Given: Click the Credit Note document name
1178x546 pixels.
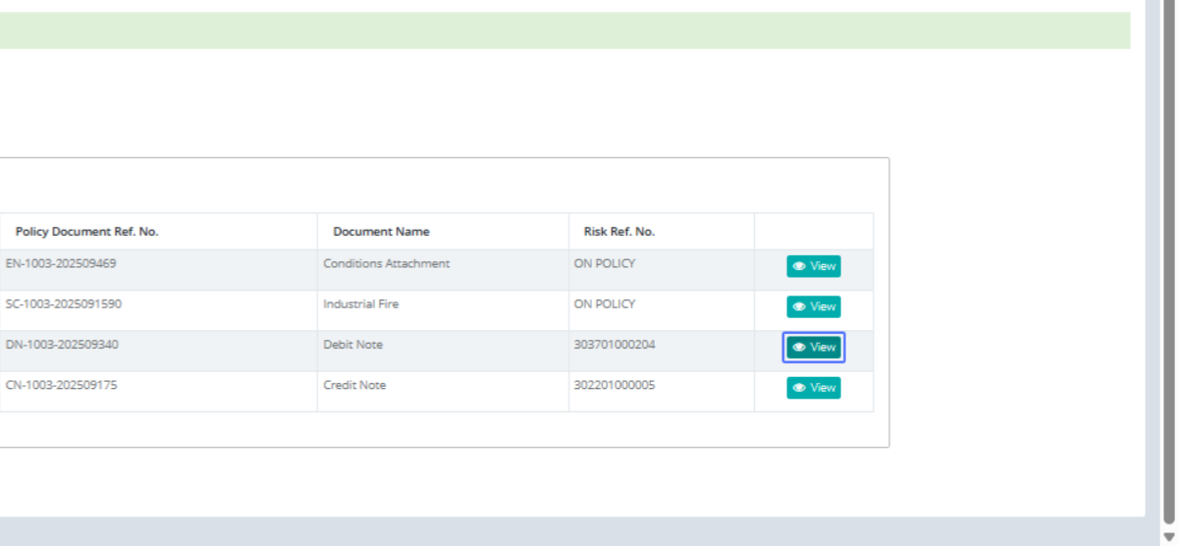Looking at the screenshot, I should click(354, 385).
